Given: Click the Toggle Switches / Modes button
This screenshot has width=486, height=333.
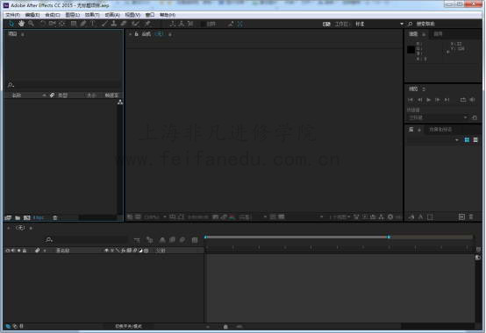Looking at the screenshot, I should tap(129, 326).
